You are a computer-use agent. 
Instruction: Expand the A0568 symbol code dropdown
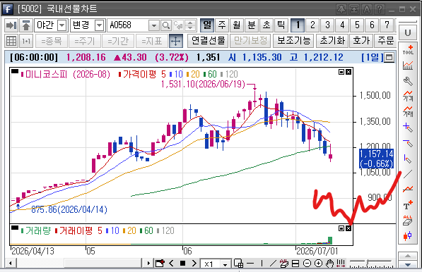click(x=154, y=25)
